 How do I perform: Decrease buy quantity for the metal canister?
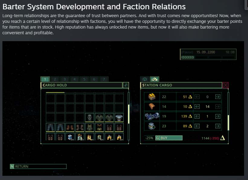click(197, 126)
